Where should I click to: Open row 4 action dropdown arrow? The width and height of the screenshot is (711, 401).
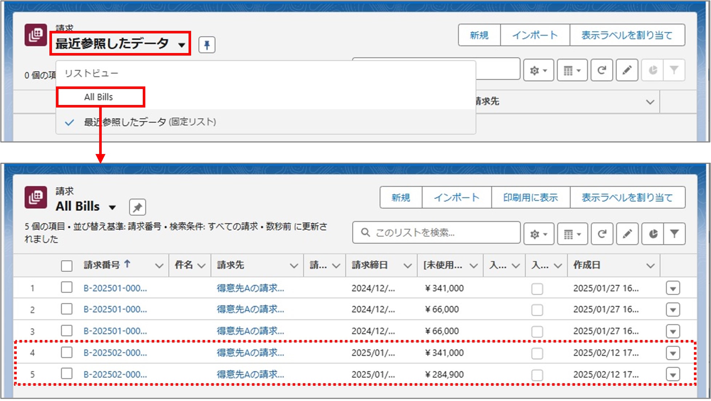click(673, 353)
